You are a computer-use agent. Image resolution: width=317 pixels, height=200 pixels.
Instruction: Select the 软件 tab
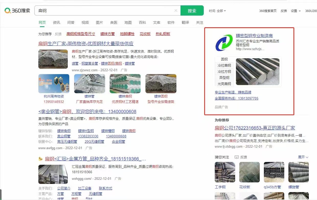click(x=171, y=22)
